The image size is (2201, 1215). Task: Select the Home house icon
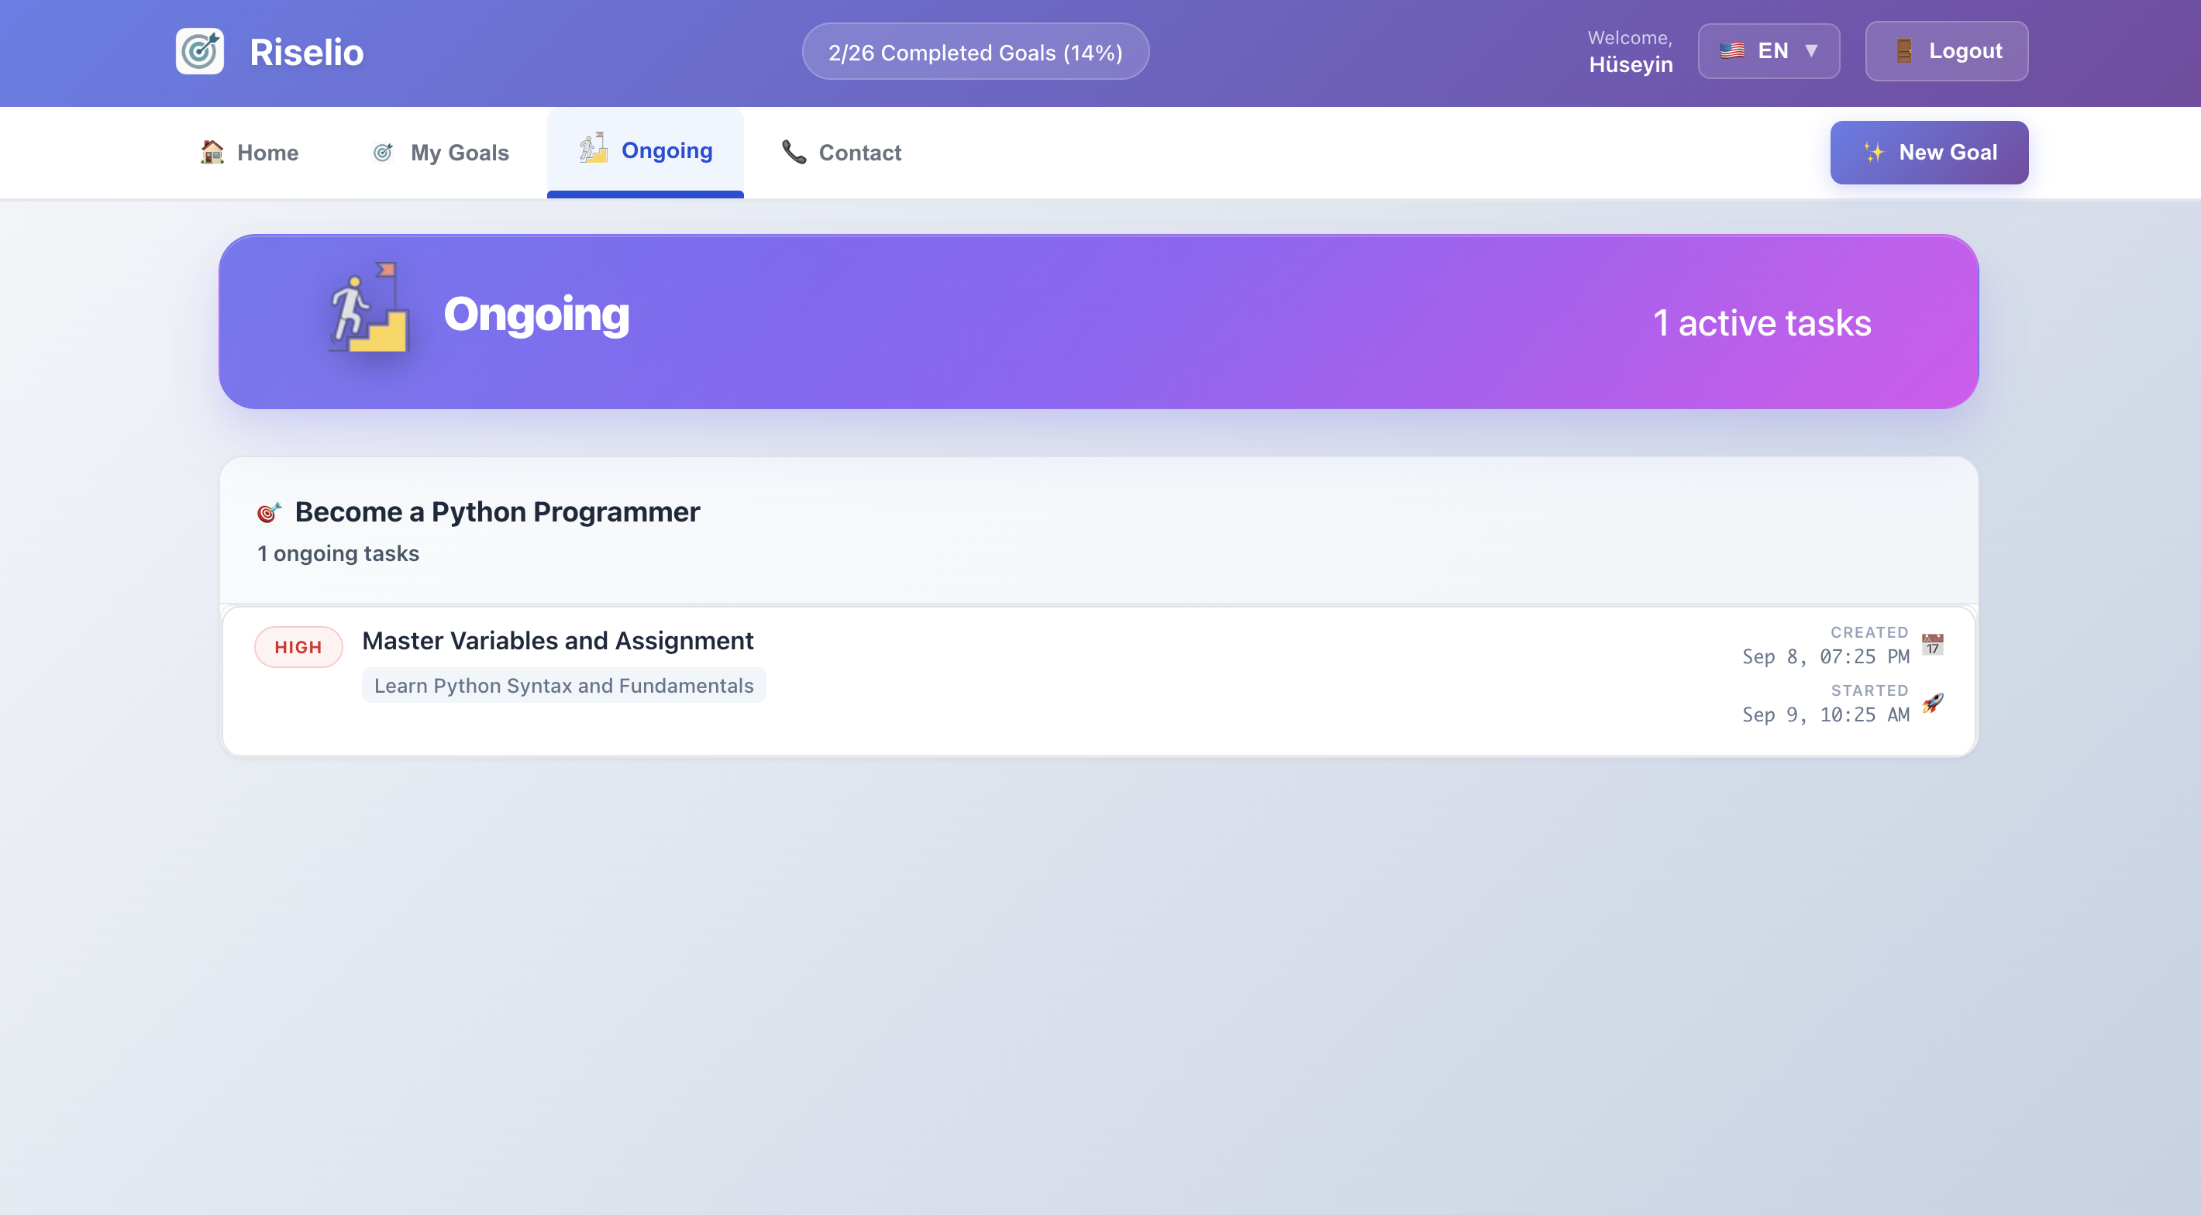(x=211, y=152)
